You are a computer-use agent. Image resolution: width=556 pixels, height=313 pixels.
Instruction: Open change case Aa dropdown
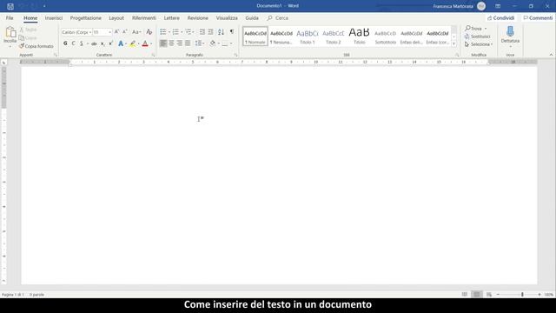[x=136, y=32]
